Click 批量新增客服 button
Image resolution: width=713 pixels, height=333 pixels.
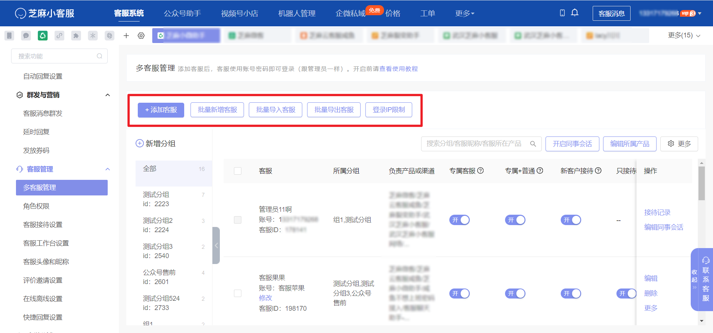coord(217,110)
